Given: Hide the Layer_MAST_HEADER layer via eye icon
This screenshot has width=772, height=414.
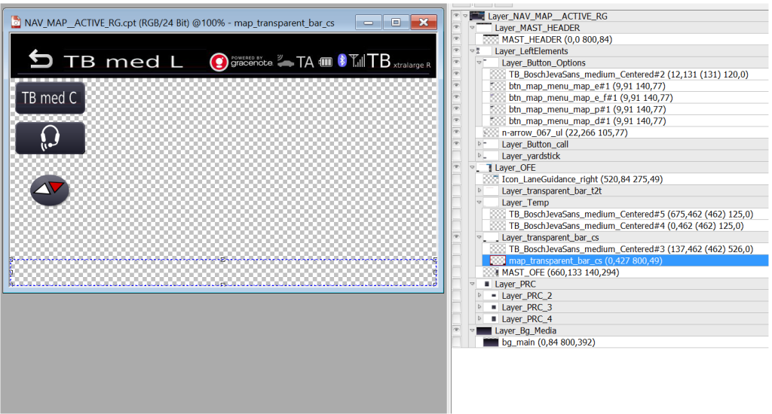Looking at the screenshot, I should 456,28.
